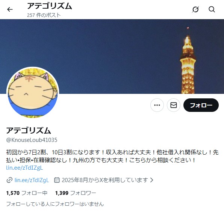Open Grok profile summary icon

(195, 9)
